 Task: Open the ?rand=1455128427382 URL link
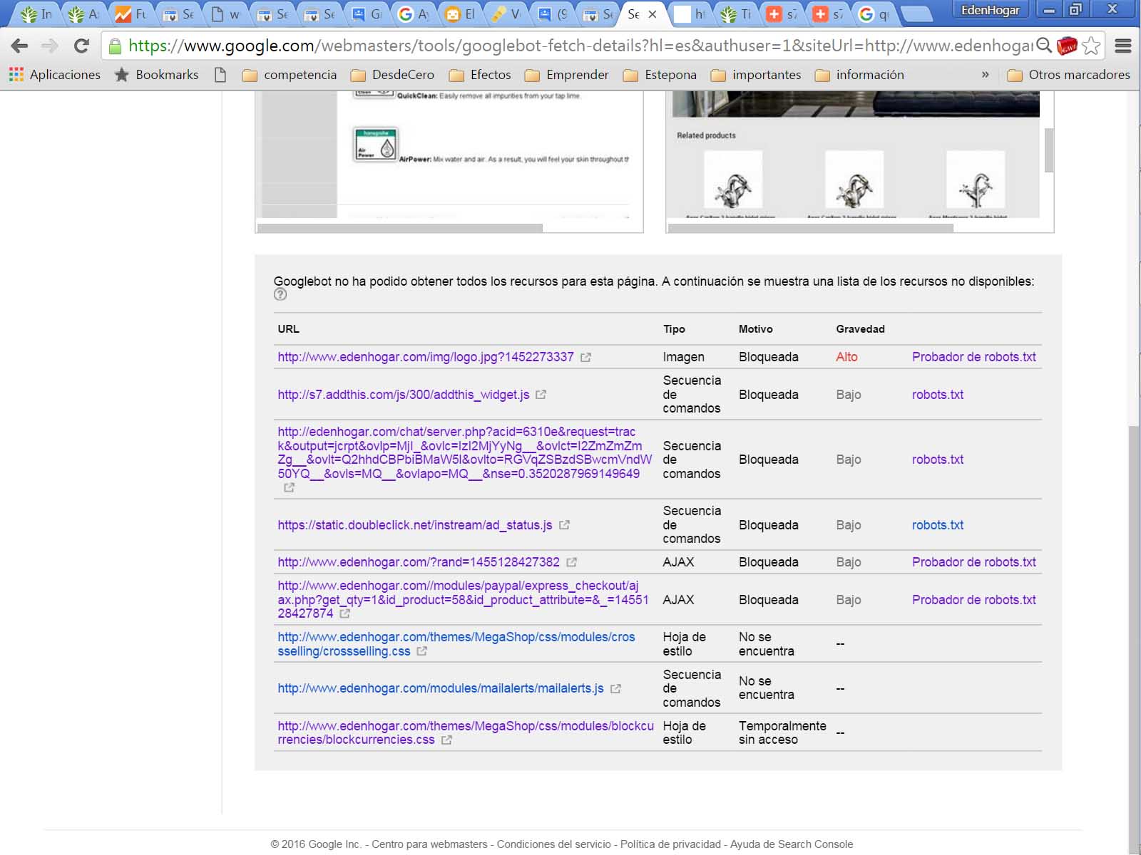tap(419, 562)
